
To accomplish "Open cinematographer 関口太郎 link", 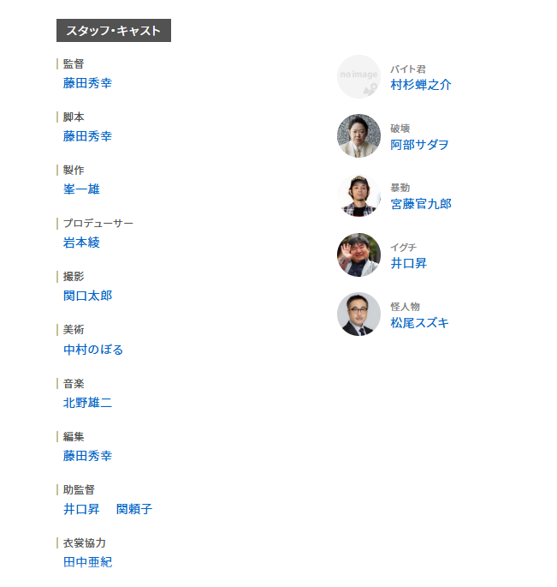I will pos(87,296).
